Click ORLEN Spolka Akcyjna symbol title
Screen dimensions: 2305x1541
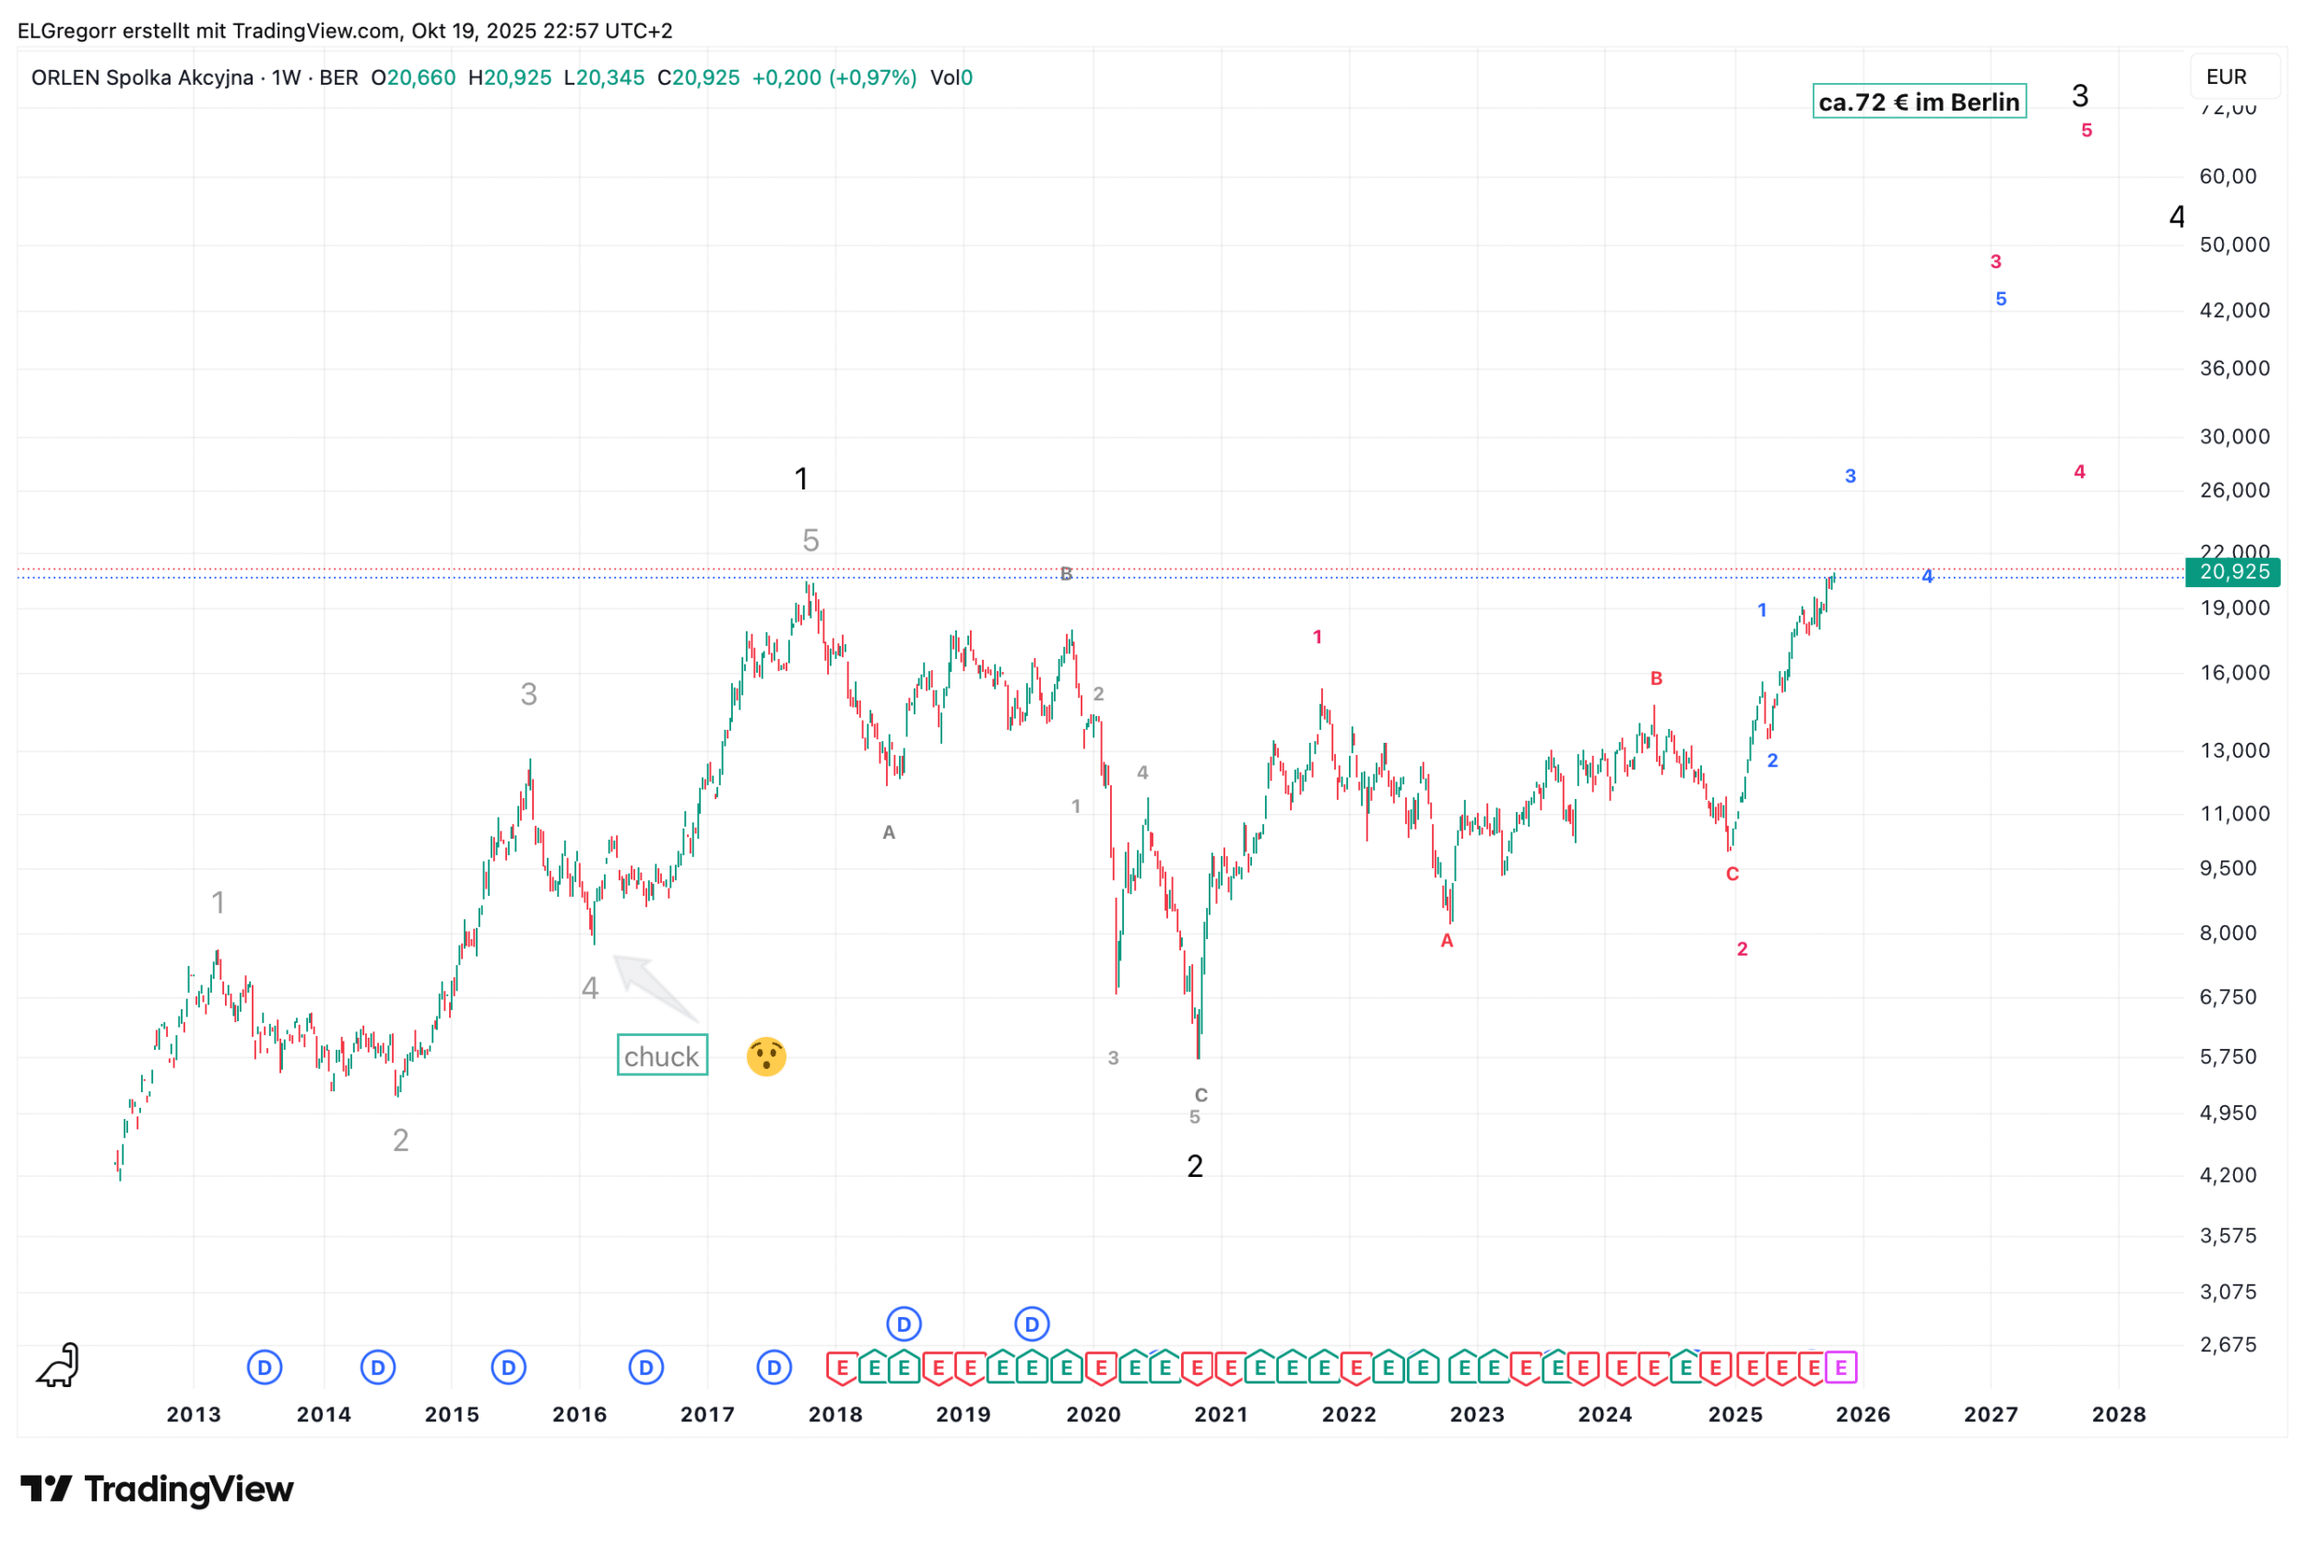[142, 77]
